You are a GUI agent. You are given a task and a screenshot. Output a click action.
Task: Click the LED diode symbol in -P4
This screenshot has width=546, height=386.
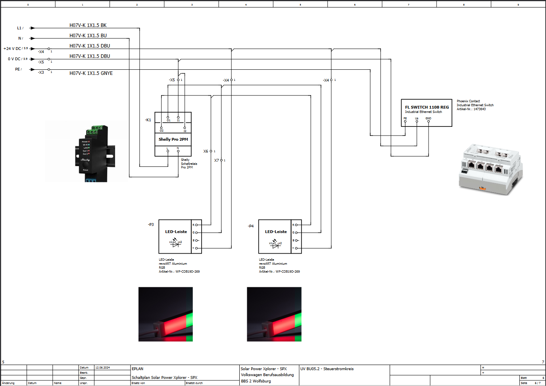click(275, 245)
